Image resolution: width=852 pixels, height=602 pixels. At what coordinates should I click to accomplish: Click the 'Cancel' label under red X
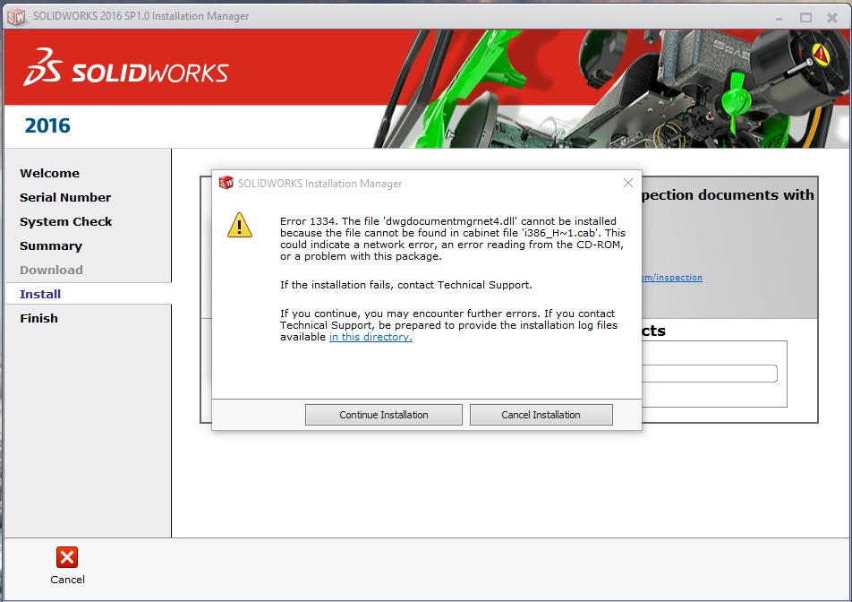click(x=67, y=580)
